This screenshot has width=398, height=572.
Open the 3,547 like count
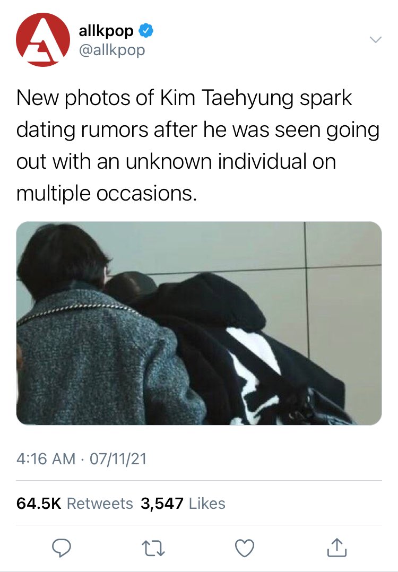click(162, 504)
